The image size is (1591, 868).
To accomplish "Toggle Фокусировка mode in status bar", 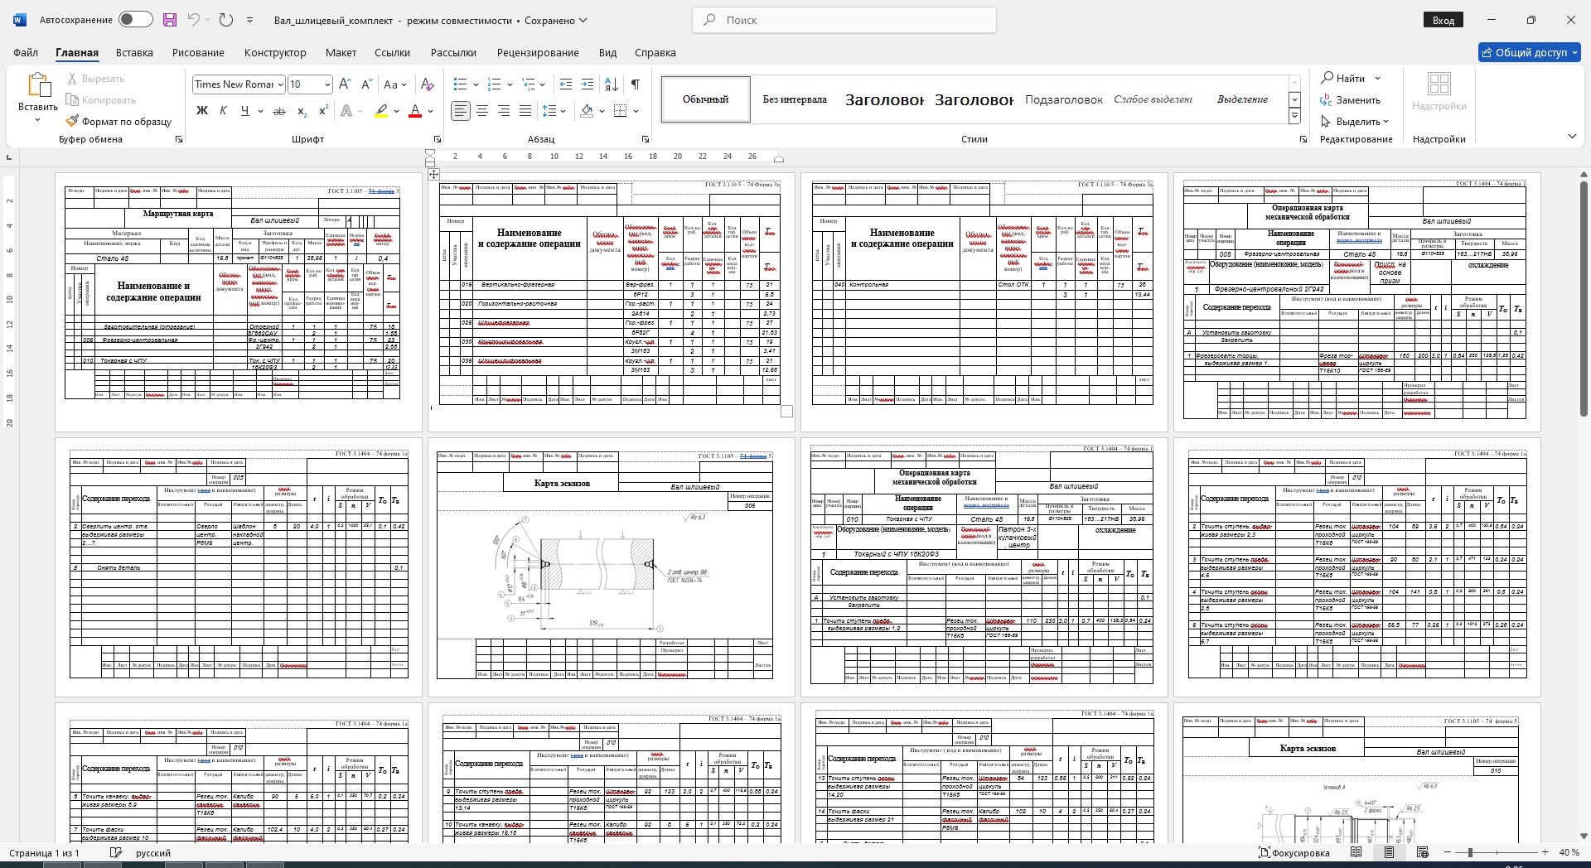I will (1293, 852).
